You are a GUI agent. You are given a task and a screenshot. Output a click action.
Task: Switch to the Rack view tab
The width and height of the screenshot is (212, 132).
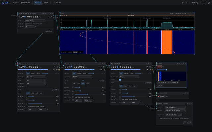click(46, 3)
